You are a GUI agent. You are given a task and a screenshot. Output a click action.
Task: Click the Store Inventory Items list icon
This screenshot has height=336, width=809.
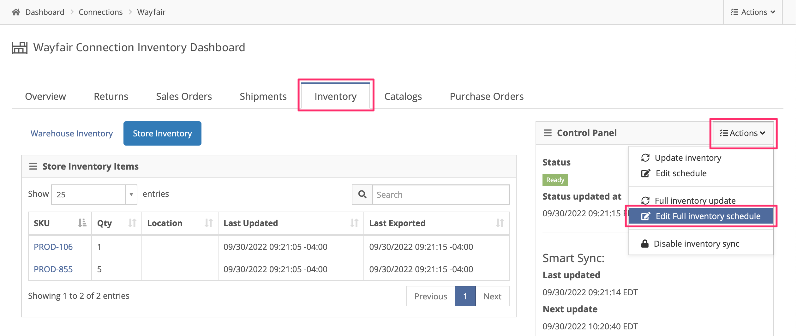click(x=33, y=166)
